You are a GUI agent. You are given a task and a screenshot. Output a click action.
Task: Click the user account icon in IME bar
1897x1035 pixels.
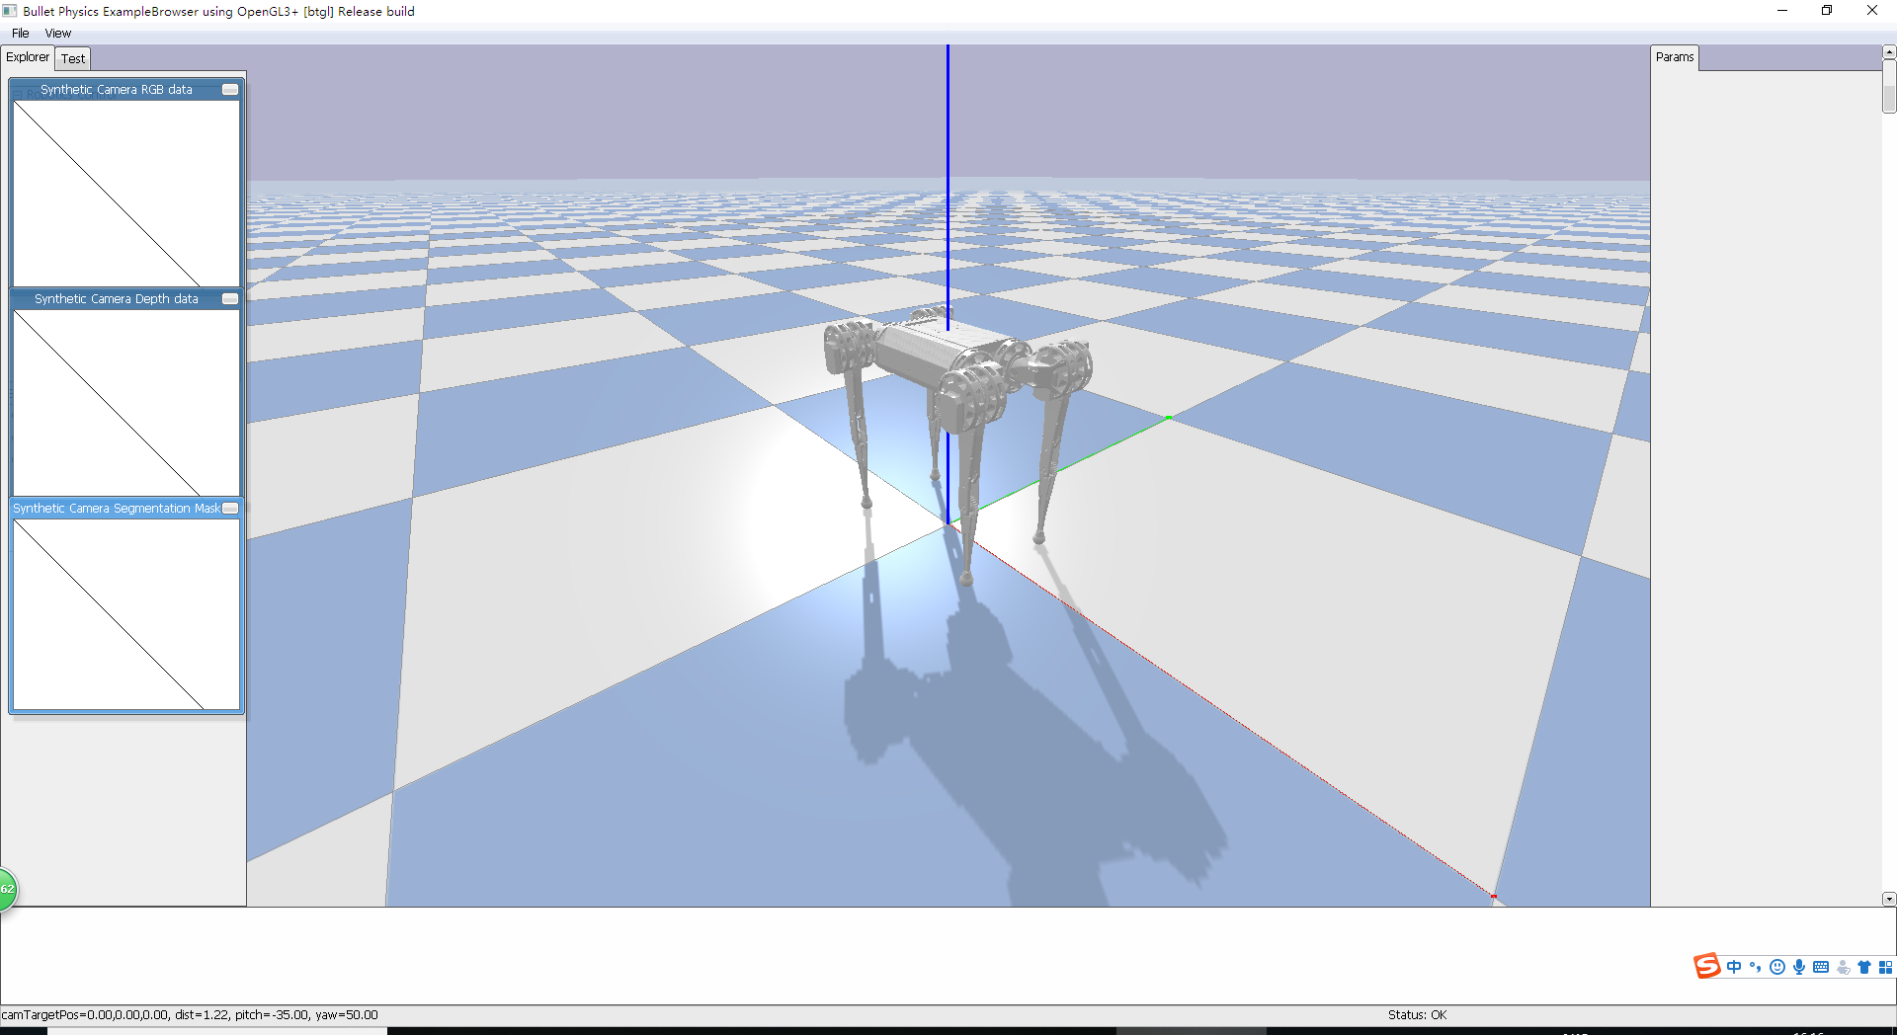coord(1843,967)
